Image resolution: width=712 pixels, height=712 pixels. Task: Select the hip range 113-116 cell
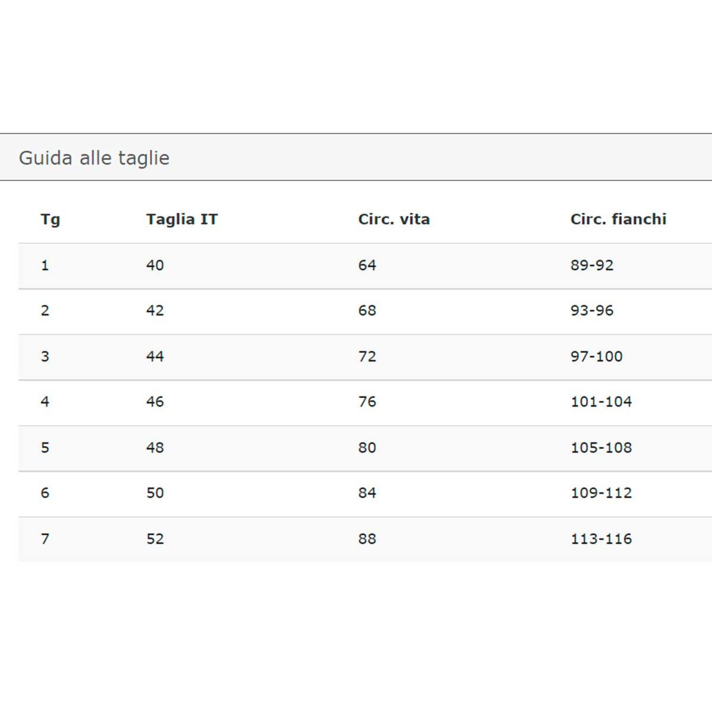click(601, 539)
